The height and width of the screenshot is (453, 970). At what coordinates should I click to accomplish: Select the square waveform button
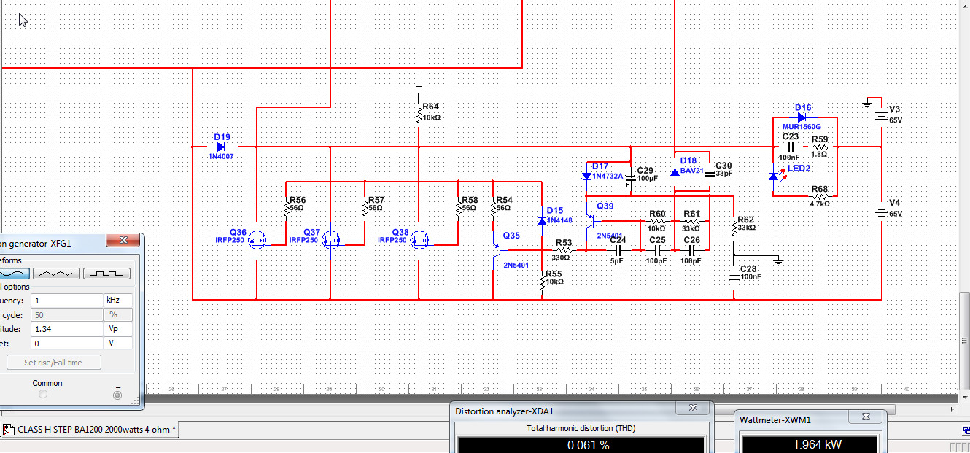106,274
